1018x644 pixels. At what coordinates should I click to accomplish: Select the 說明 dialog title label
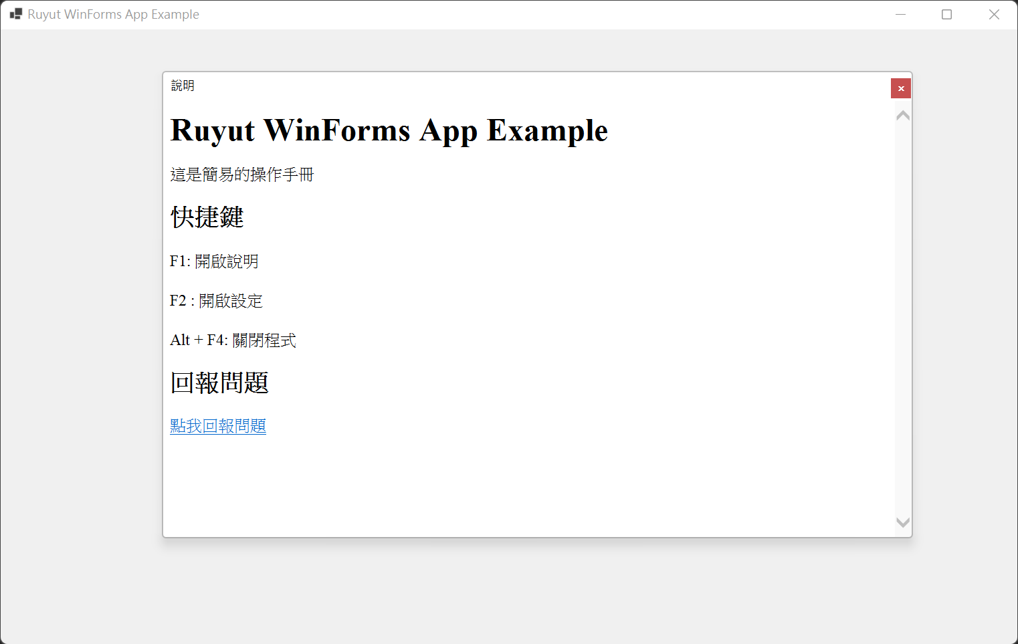click(x=183, y=86)
